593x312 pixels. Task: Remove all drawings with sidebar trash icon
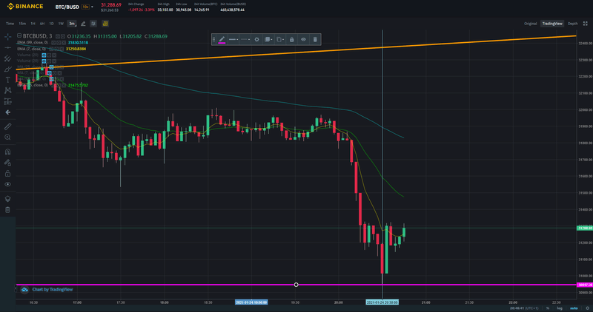point(7,210)
